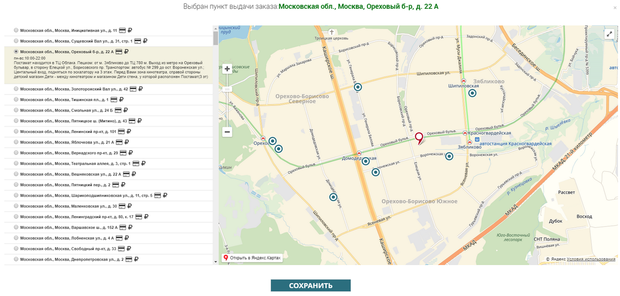The width and height of the screenshot is (620, 296).
Task: Click Троицкая церковь label on map
Action: (x=332, y=38)
